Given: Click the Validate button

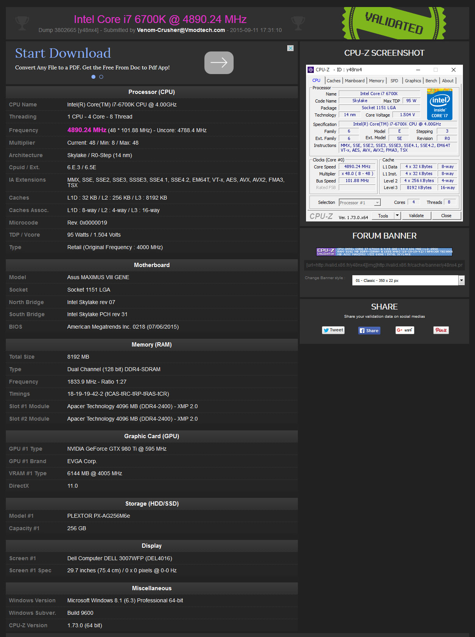Looking at the screenshot, I should click(416, 216).
